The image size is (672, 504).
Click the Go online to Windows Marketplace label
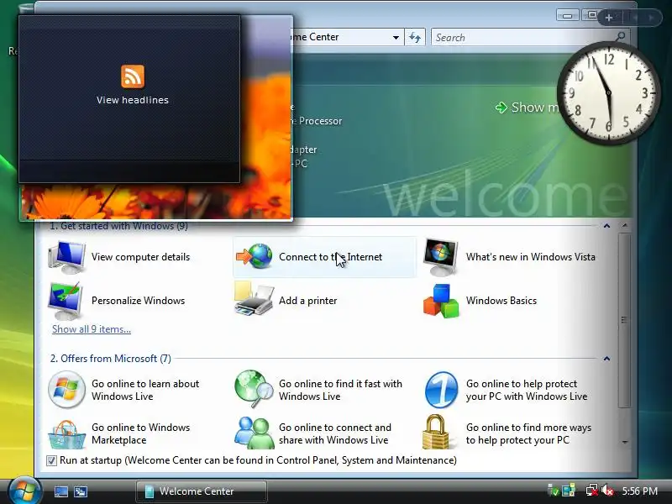[x=140, y=433]
